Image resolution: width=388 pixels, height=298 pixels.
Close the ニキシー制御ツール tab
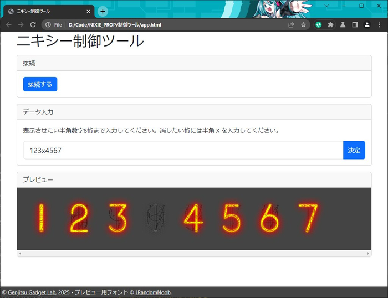pos(89,11)
